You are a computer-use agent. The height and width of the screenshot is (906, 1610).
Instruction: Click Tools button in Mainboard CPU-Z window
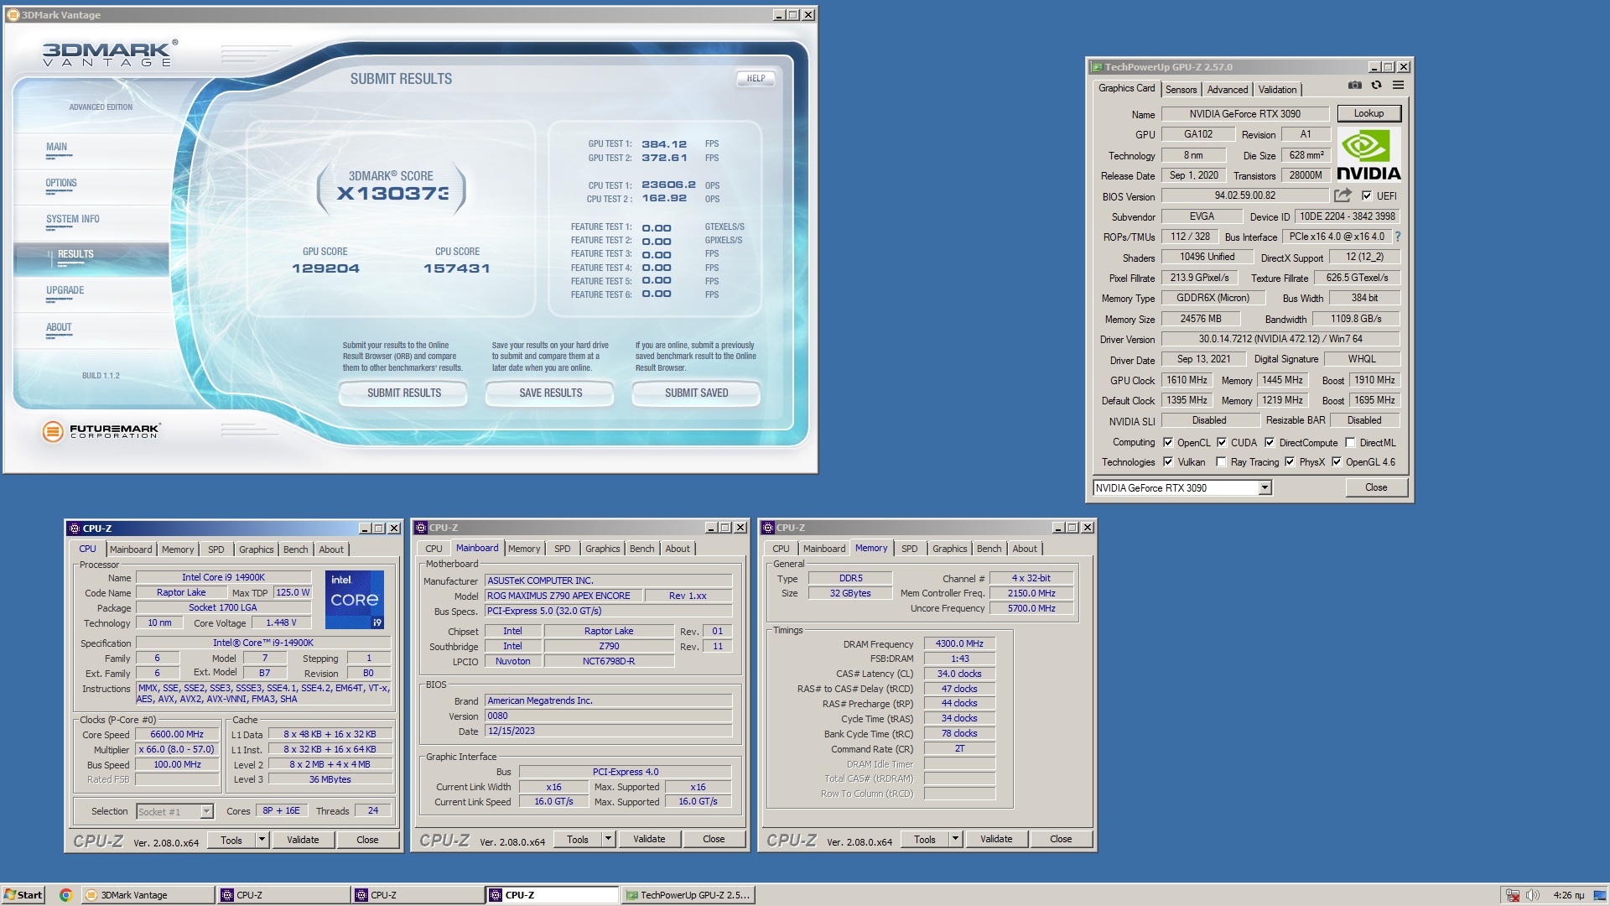pyautogui.click(x=578, y=839)
